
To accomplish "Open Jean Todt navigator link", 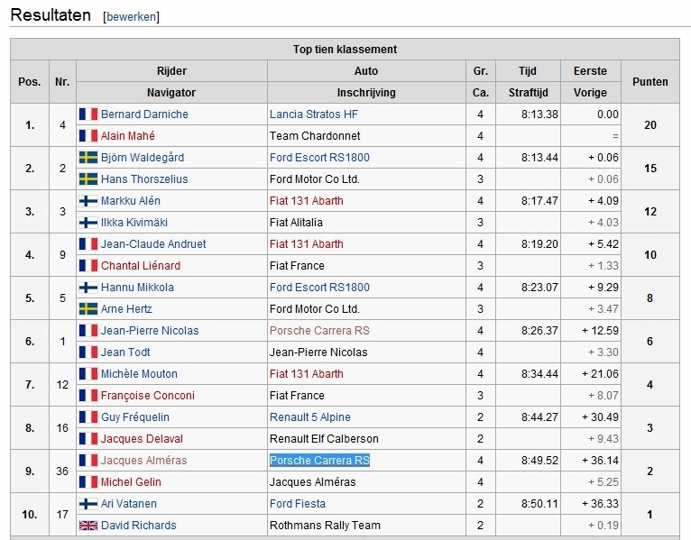I will pyautogui.click(x=125, y=352).
